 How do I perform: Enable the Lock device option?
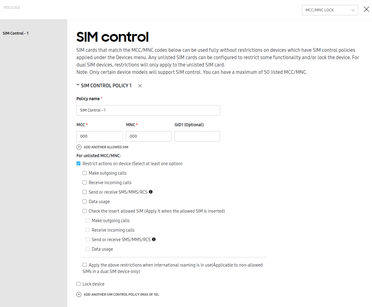pyautogui.click(x=78, y=284)
